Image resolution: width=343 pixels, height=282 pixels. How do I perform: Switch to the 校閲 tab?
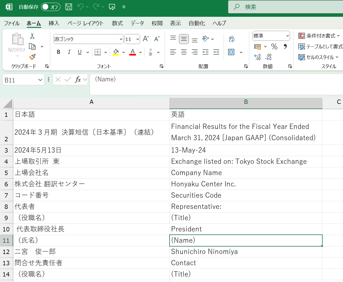(x=157, y=23)
